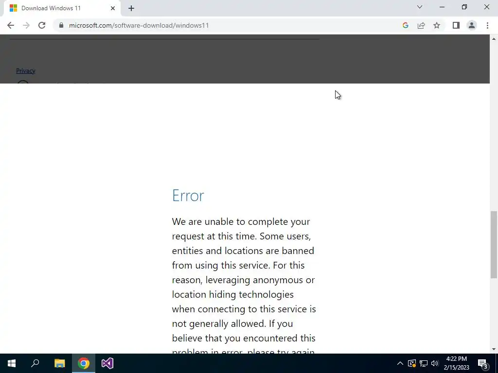Open notification center with 3 notifications
498x373 pixels.
(x=483, y=363)
